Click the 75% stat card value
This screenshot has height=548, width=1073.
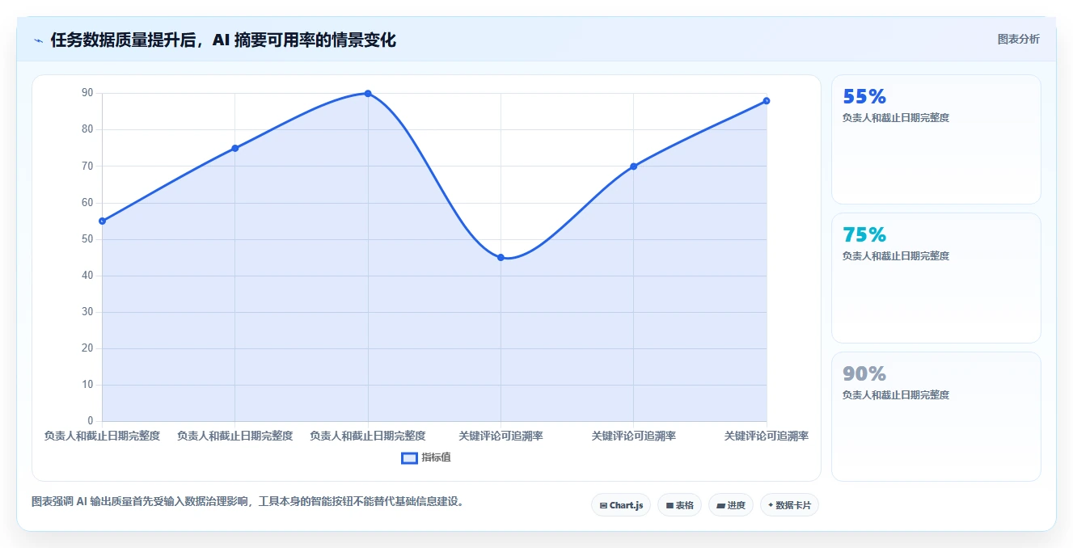pos(864,235)
